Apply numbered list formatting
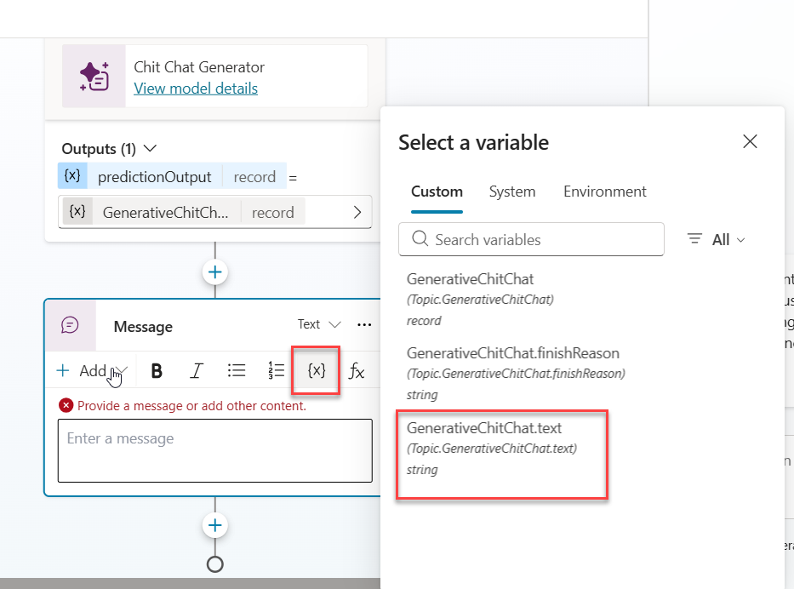 click(277, 370)
